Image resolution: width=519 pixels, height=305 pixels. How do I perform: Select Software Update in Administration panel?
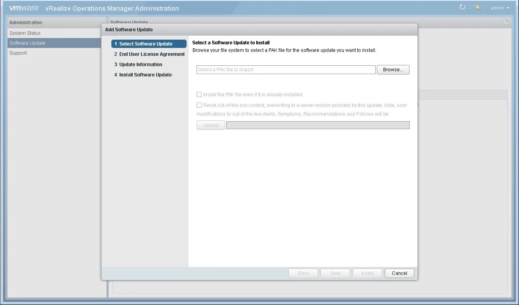point(54,43)
